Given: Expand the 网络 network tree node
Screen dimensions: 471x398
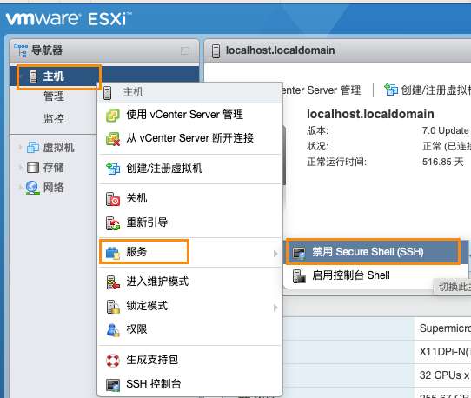Looking at the screenshot, I should 21,188.
